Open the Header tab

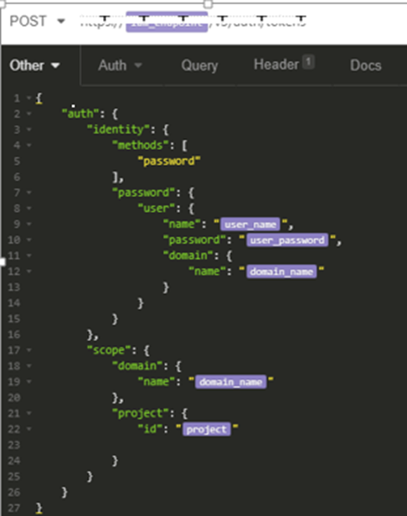click(x=284, y=64)
